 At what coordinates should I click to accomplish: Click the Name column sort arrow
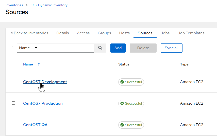pos(39,64)
